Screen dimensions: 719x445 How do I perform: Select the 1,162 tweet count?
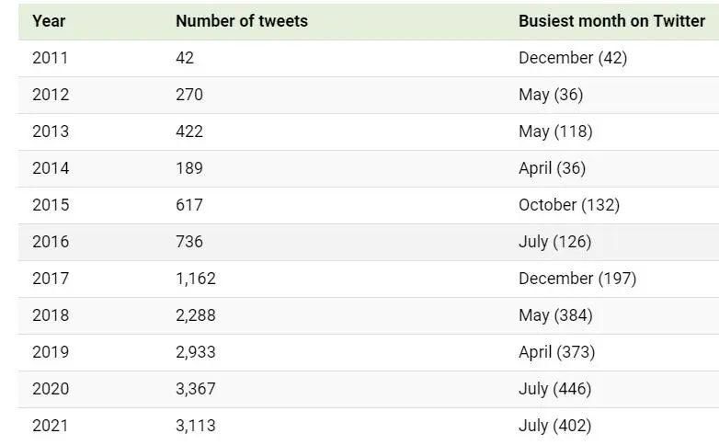[x=195, y=279]
